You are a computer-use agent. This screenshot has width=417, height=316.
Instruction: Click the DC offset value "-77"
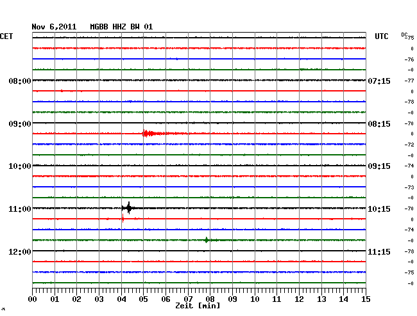click(x=409, y=81)
